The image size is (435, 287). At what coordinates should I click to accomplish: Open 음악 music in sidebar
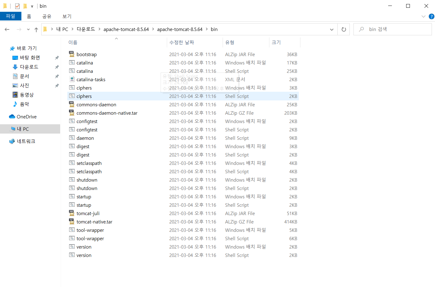coord(21,104)
